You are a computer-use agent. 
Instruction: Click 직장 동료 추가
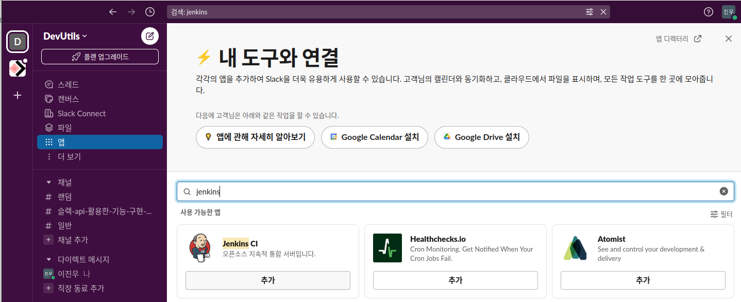click(100, 288)
